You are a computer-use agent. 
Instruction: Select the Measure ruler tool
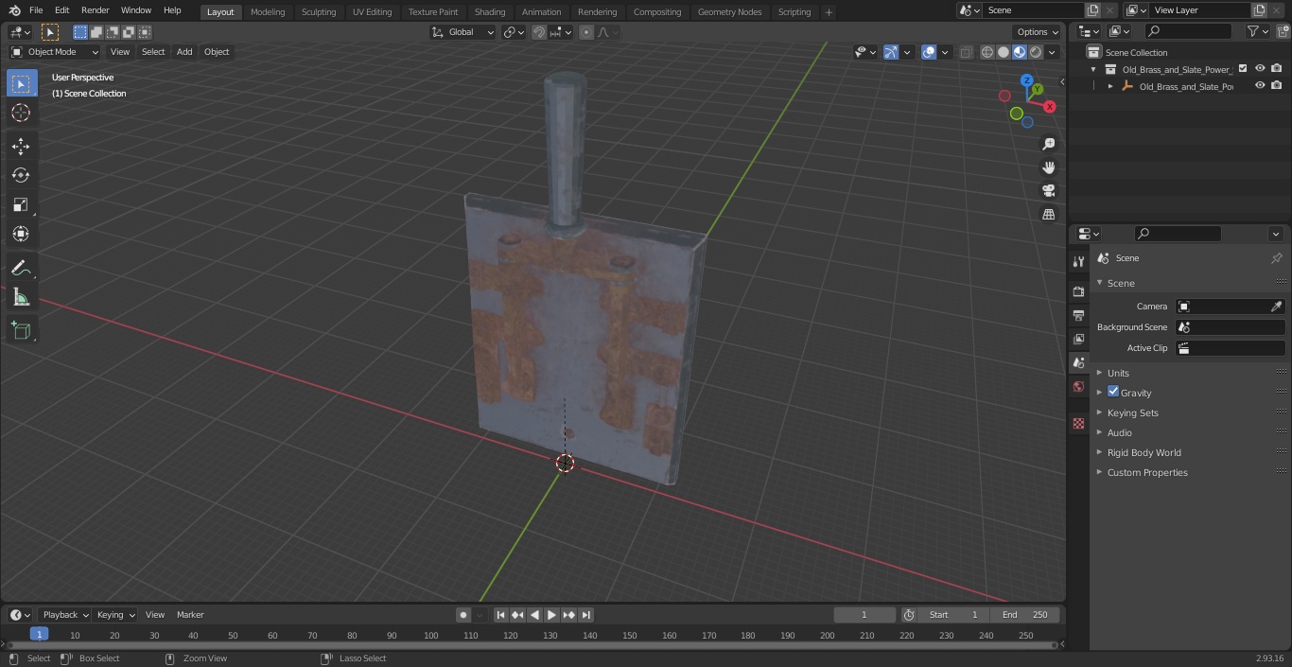(x=21, y=298)
